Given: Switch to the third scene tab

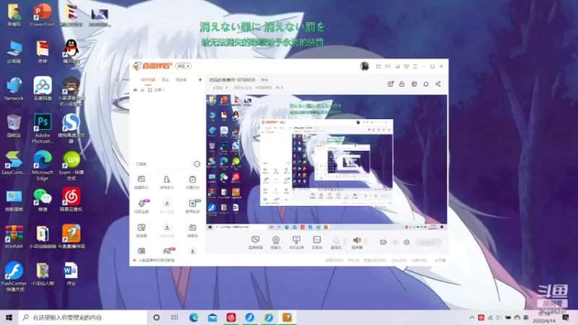Looking at the screenshot, I should pos(181,79).
